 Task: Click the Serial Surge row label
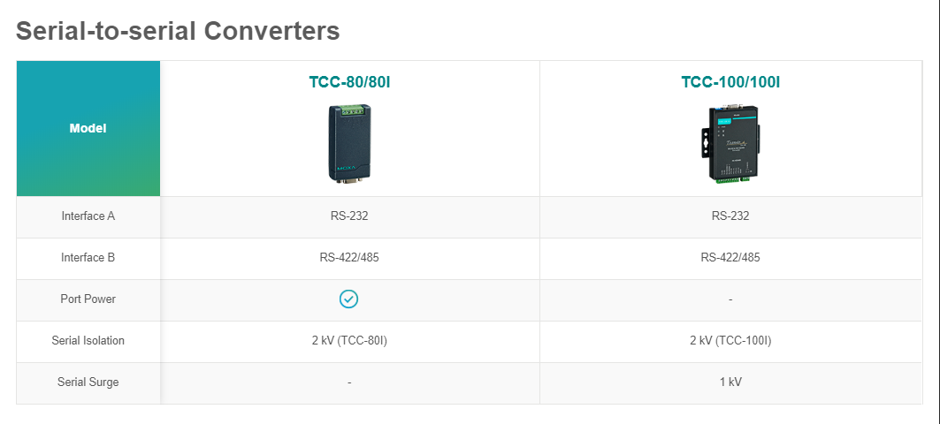(88, 382)
